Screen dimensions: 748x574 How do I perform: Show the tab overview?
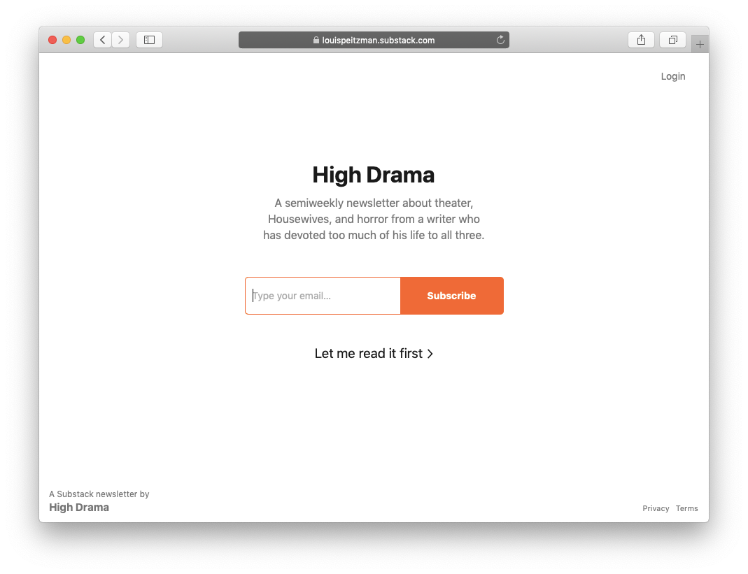pos(672,40)
